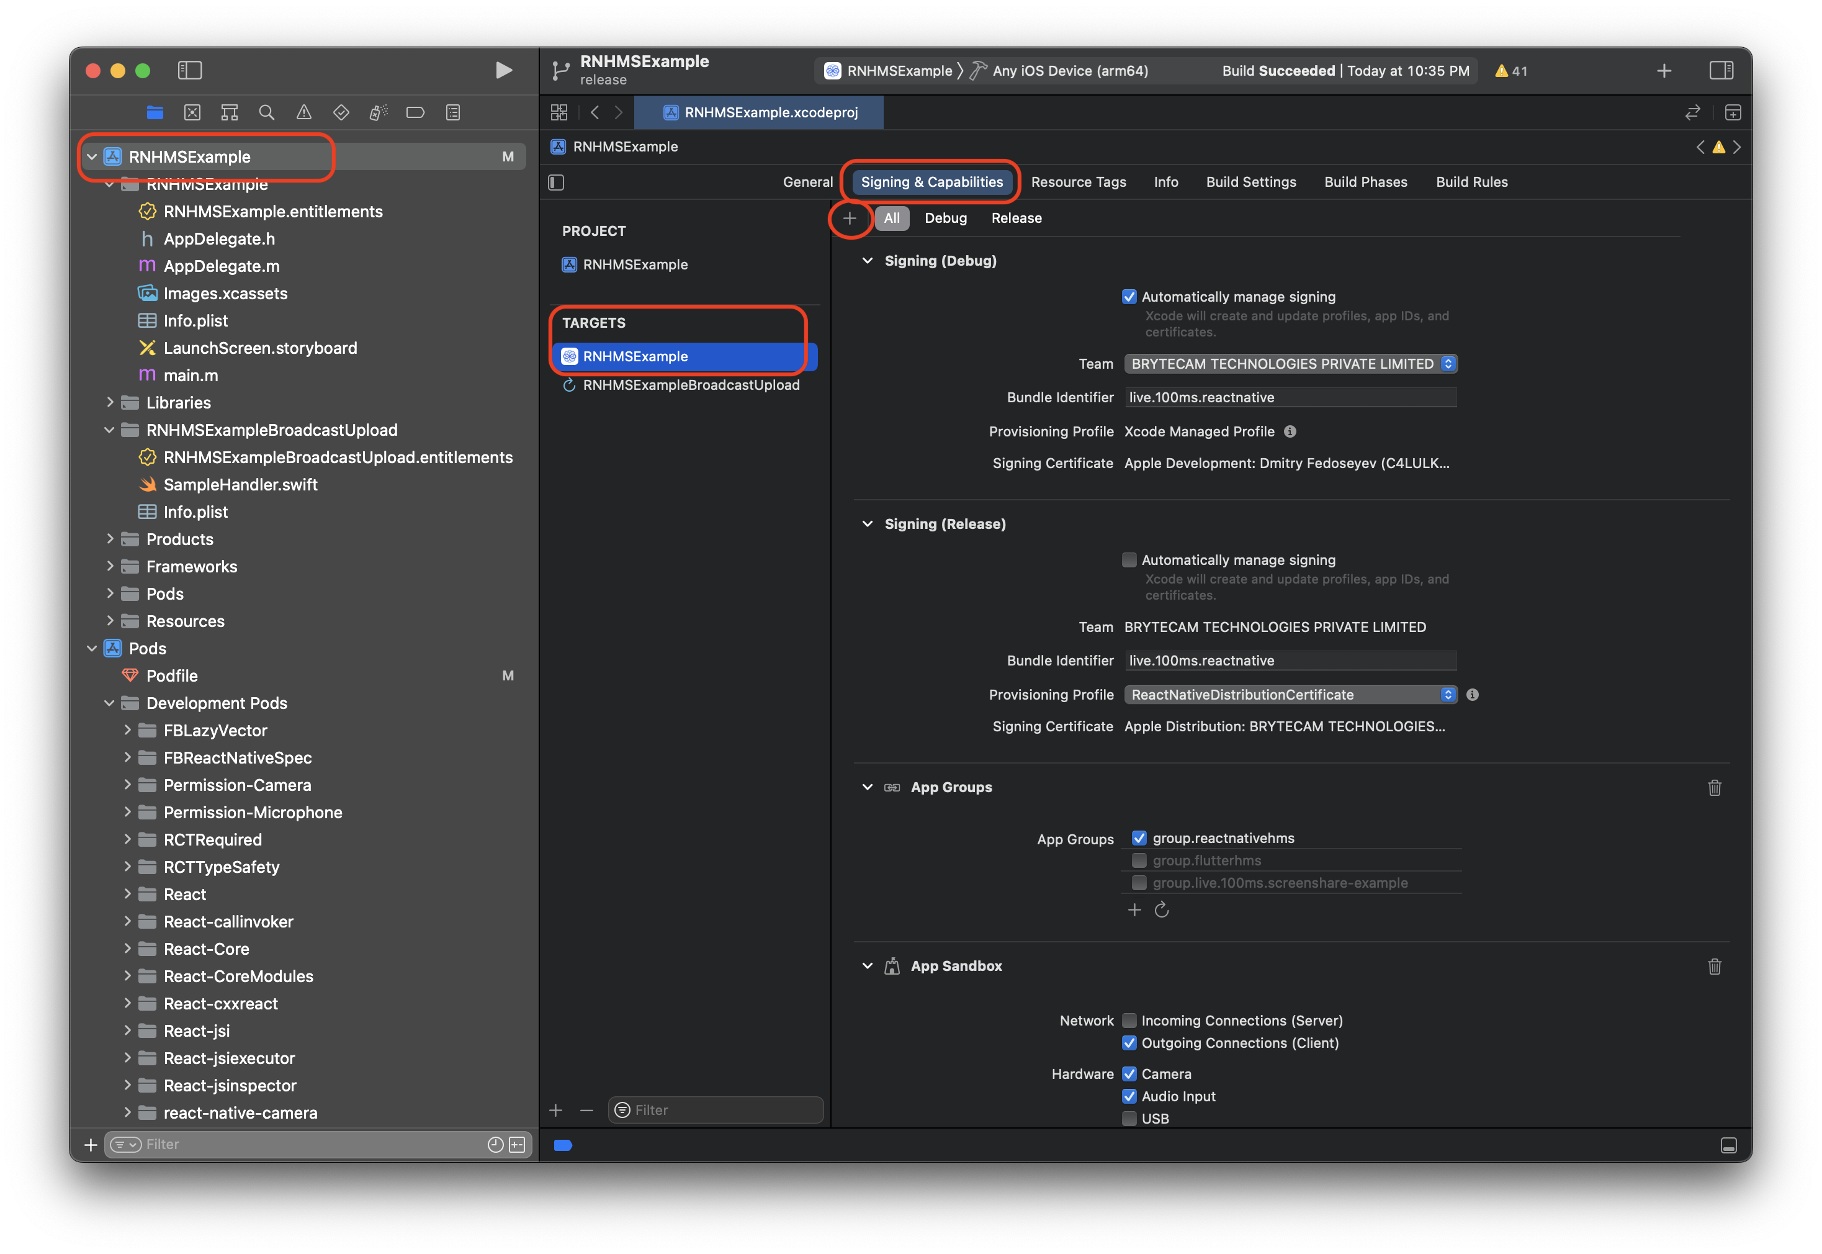Expand the Libraries folder
Image resolution: width=1822 pixels, height=1254 pixels.
110,402
